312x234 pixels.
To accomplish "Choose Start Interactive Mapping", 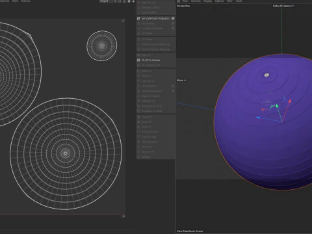I will 155,44.
